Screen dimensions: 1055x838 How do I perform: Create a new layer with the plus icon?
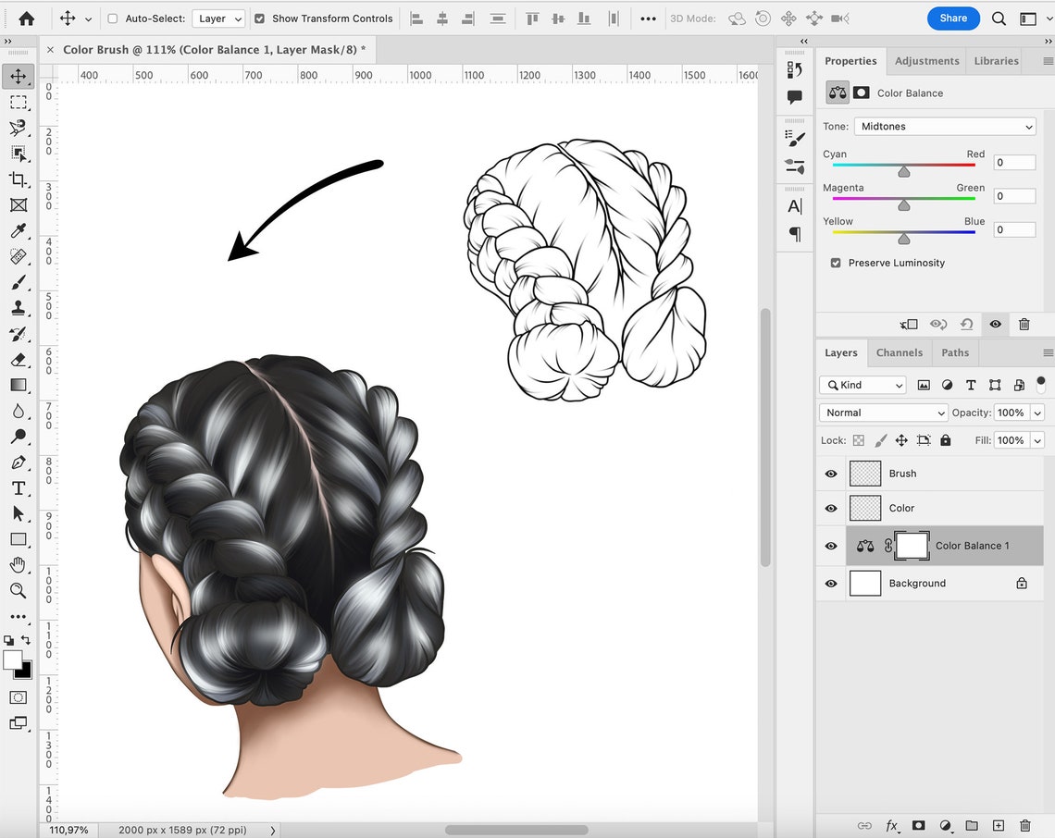pos(999,825)
